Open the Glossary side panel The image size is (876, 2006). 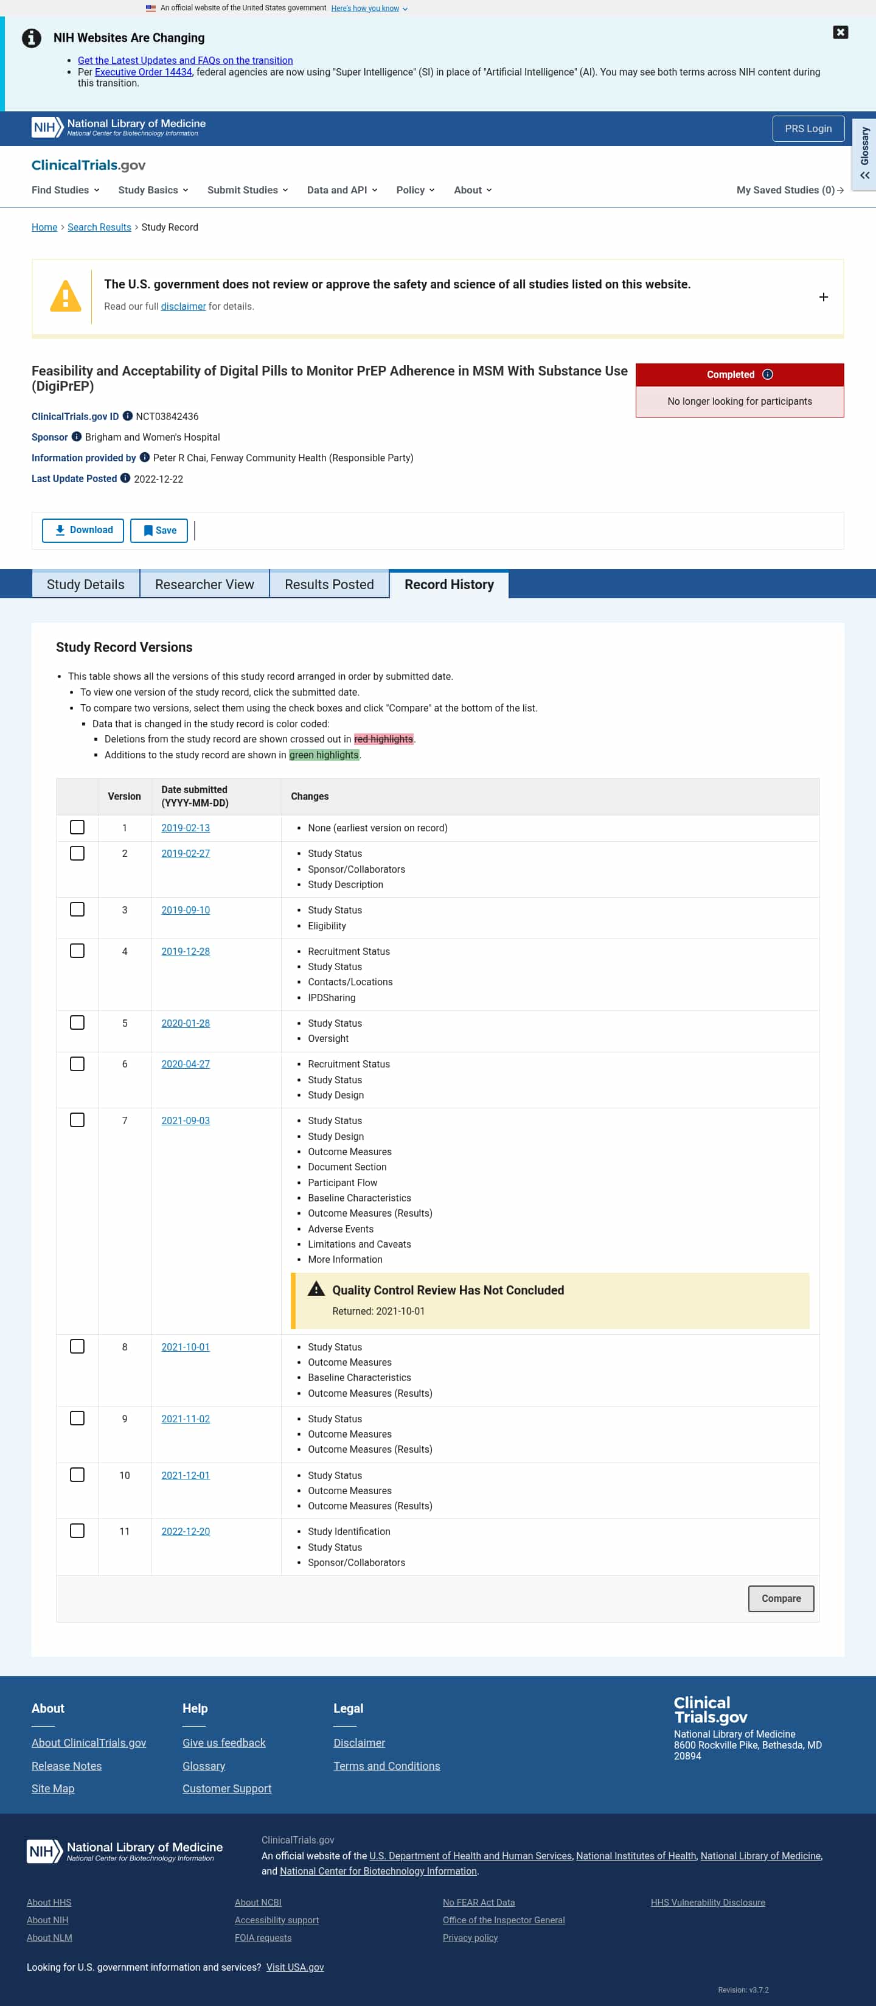[x=864, y=154]
